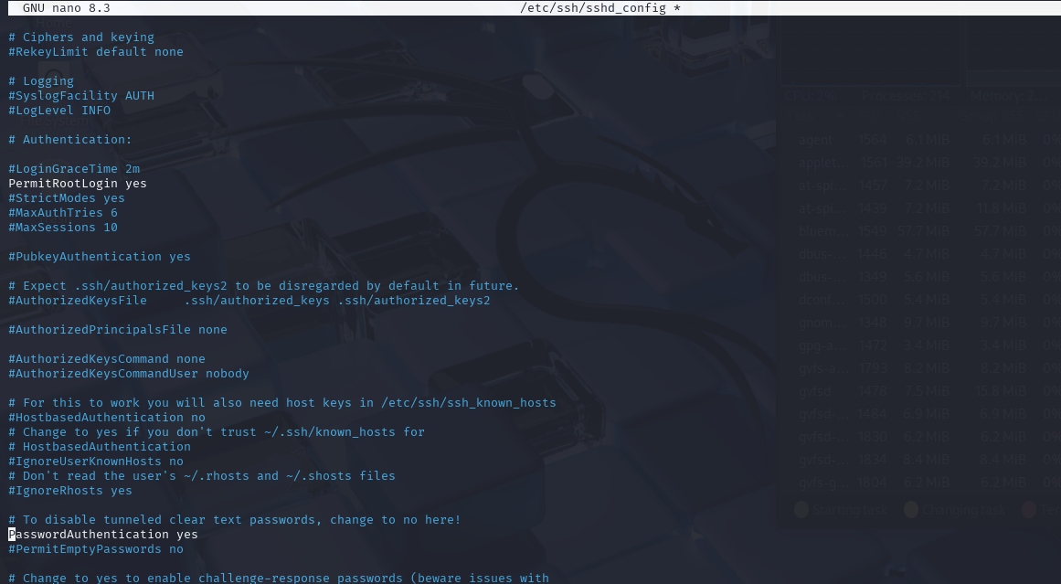Click the #RekeyLimit default none line
This screenshot has height=584, width=1061.
point(95,52)
